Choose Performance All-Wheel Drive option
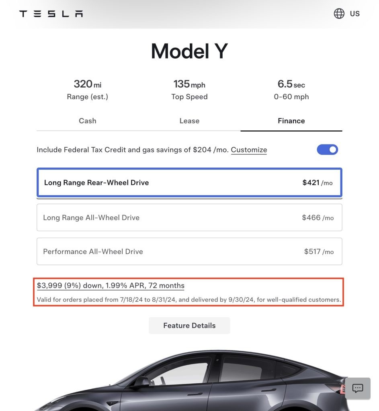 [189, 252]
